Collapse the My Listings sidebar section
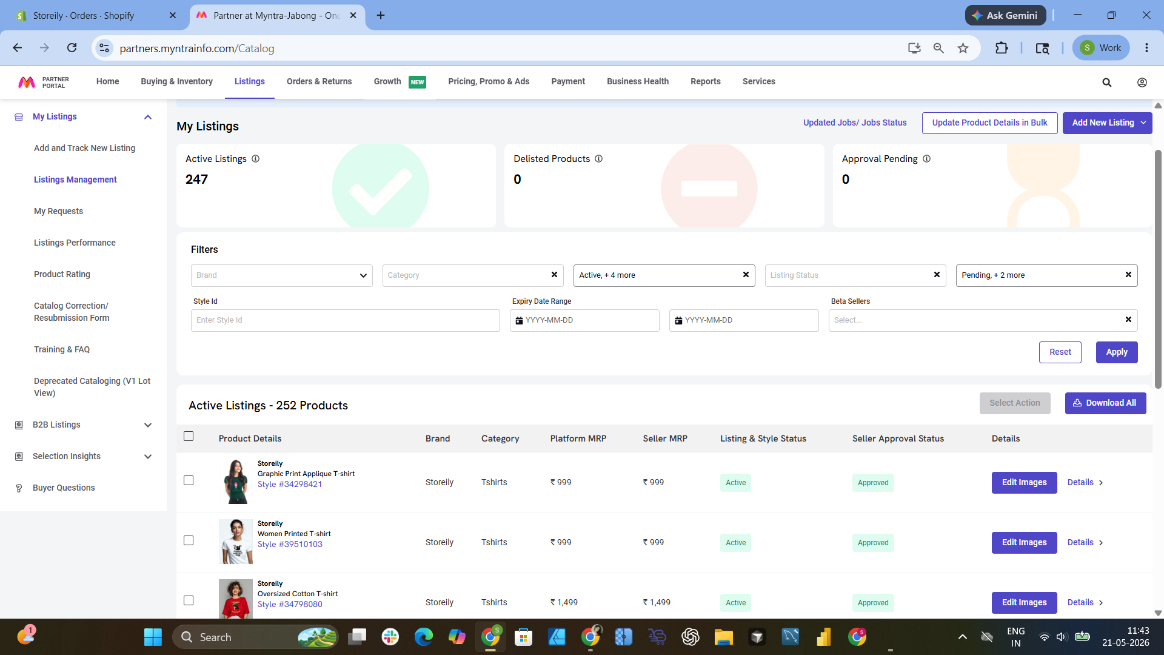Screen dimensions: 1164x655 pyautogui.click(x=147, y=117)
